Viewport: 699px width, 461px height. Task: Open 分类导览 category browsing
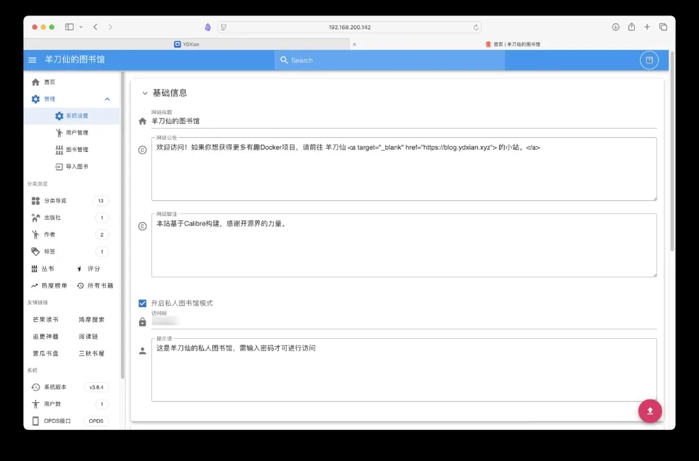click(x=55, y=200)
